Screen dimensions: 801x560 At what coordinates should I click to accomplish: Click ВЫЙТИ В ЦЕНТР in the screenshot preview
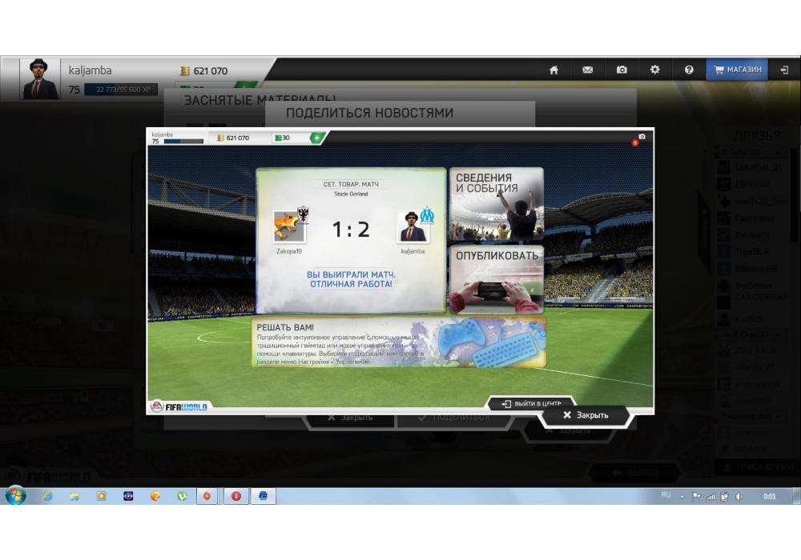531,403
